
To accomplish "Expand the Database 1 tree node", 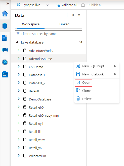I will coord(19,74).
